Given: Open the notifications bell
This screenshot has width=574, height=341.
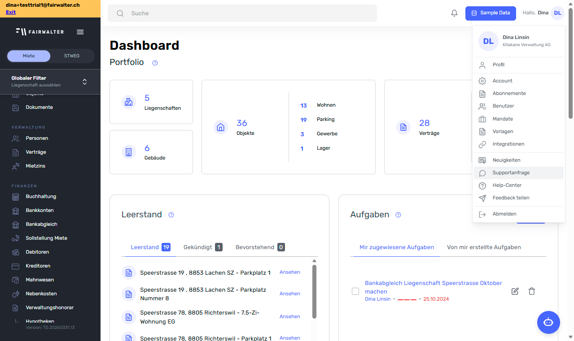Looking at the screenshot, I should (454, 13).
